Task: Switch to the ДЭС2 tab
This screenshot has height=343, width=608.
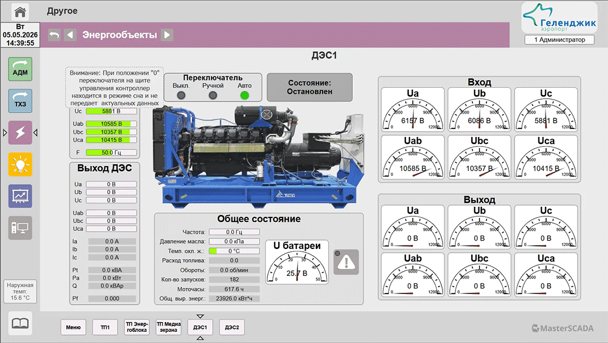Action: tap(232, 327)
